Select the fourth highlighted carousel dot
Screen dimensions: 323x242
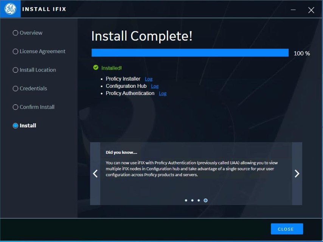[206, 200]
